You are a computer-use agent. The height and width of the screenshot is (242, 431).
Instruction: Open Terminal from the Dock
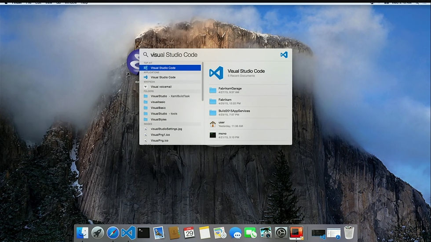click(143, 233)
